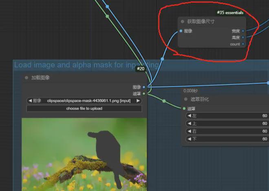Screen dimensions: 269x191
Task: Click the green link midpoint dot near top
Action: pyautogui.click(x=107, y=16)
